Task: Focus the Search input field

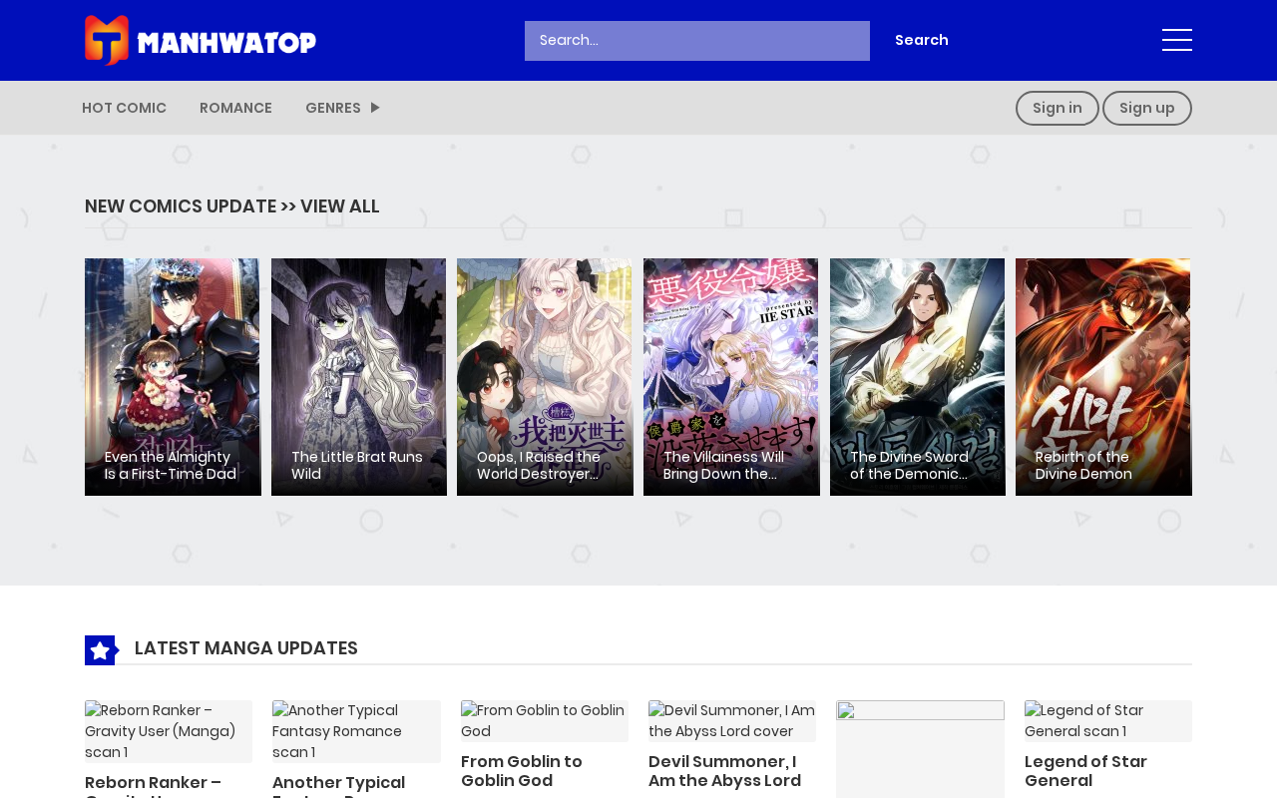Action: click(x=697, y=41)
